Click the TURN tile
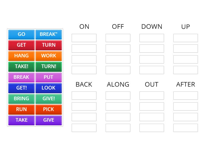Screen dimensions: 207x155 point(48,45)
